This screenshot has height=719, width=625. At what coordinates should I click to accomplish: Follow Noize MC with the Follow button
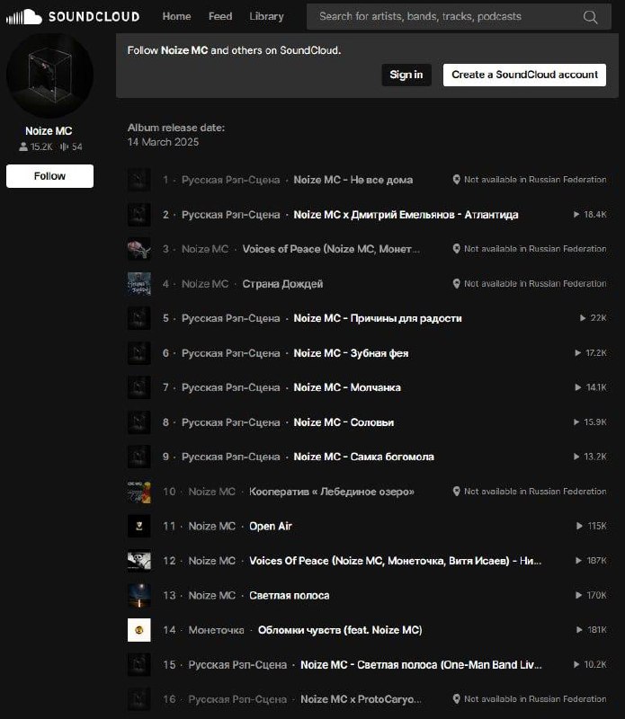click(x=49, y=176)
